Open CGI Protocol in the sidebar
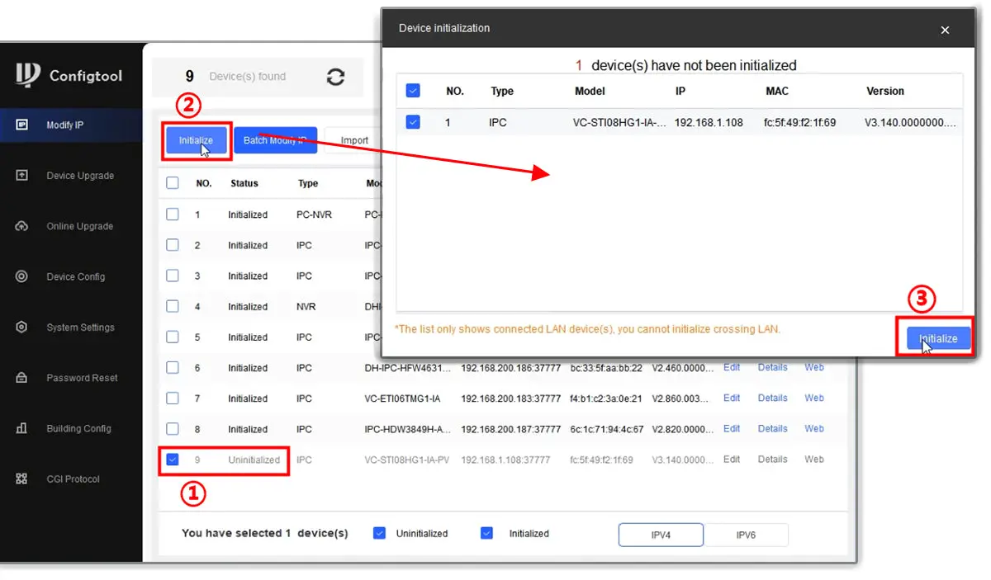This screenshot has height=580, width=991. point(71,479)
